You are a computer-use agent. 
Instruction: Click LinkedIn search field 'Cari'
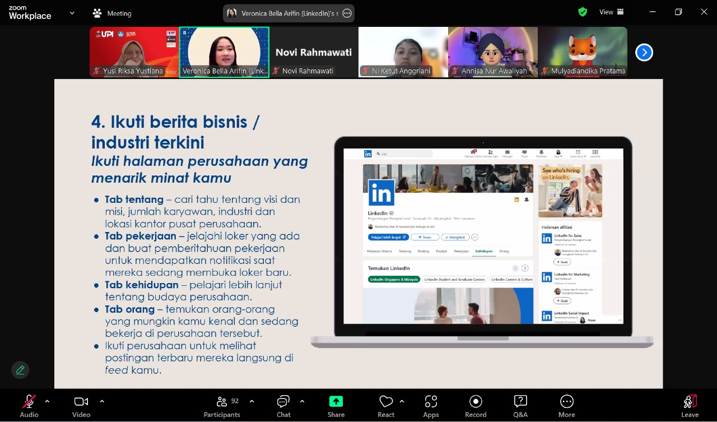(403, 154)
